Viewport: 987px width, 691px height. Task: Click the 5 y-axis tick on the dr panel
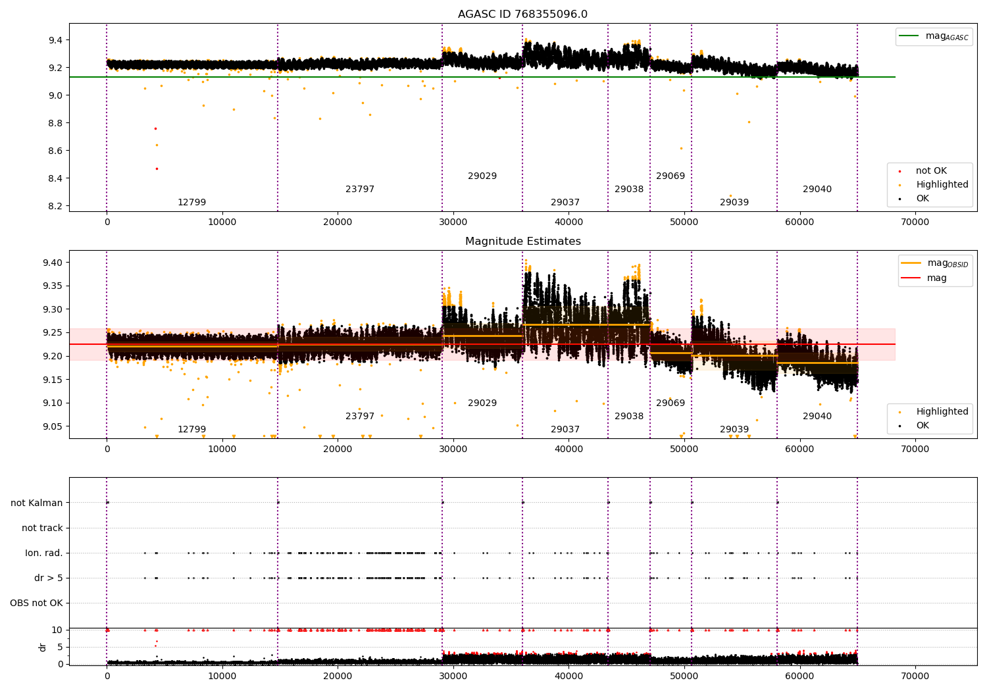tap(61, 647)
